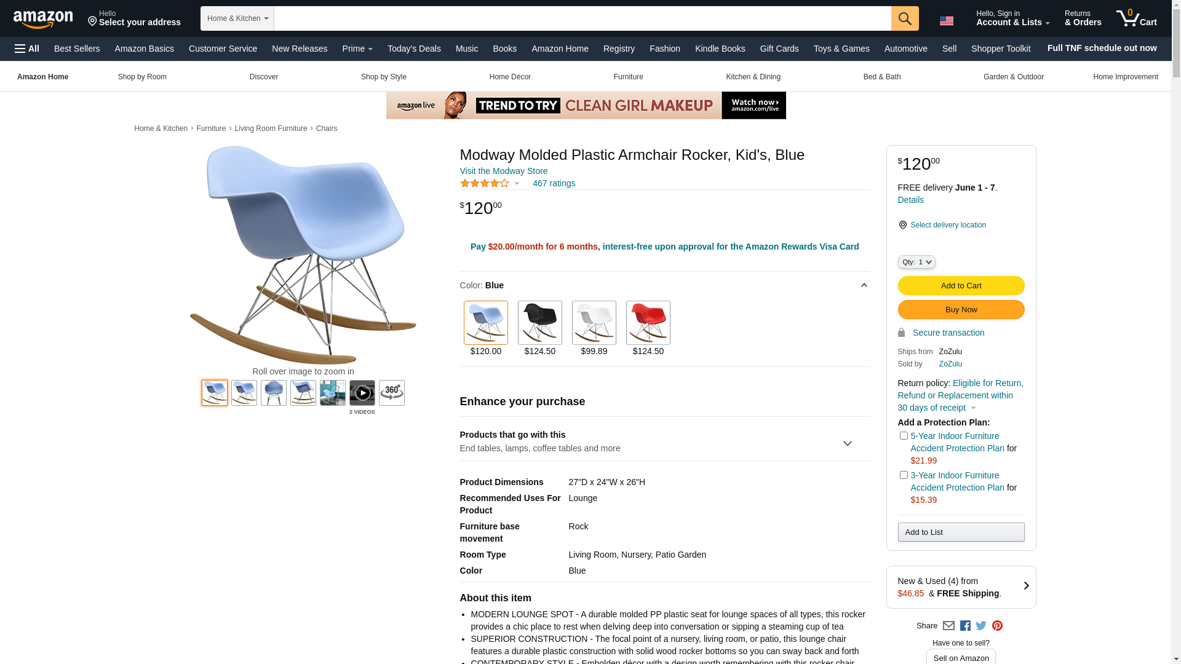This screenshot has height=664, width=1181.
Task: Open Today's Deals in navigation bar
Action: click(x=414, y=49)
